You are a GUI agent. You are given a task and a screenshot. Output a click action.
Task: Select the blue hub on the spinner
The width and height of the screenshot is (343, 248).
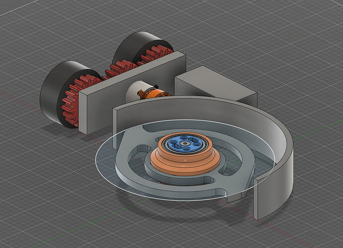(185, 145)
